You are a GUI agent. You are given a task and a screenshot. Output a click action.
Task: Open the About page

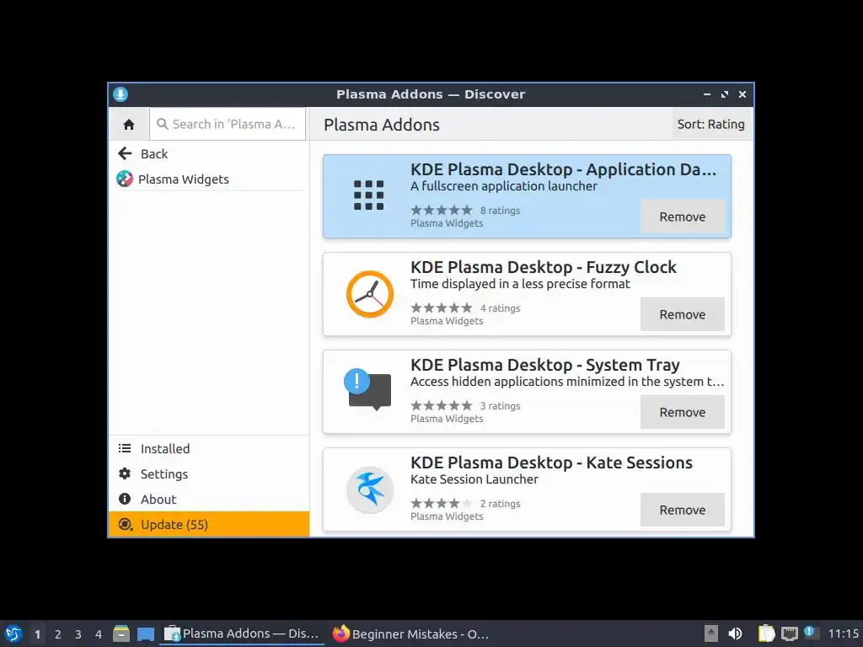click(209, 500)
